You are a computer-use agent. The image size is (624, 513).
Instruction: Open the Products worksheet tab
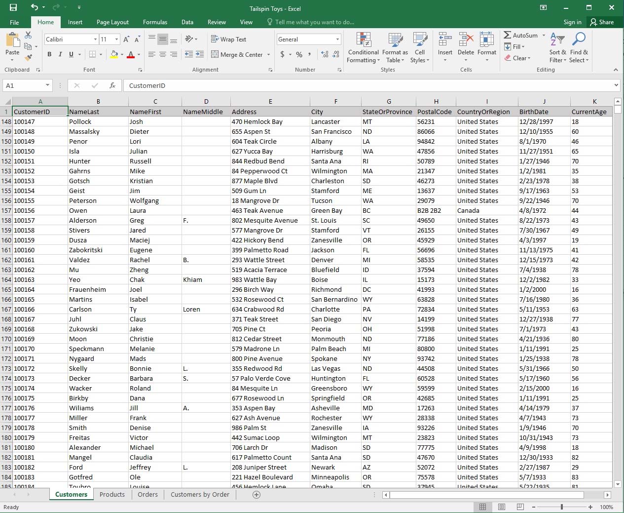click(112, 494)
